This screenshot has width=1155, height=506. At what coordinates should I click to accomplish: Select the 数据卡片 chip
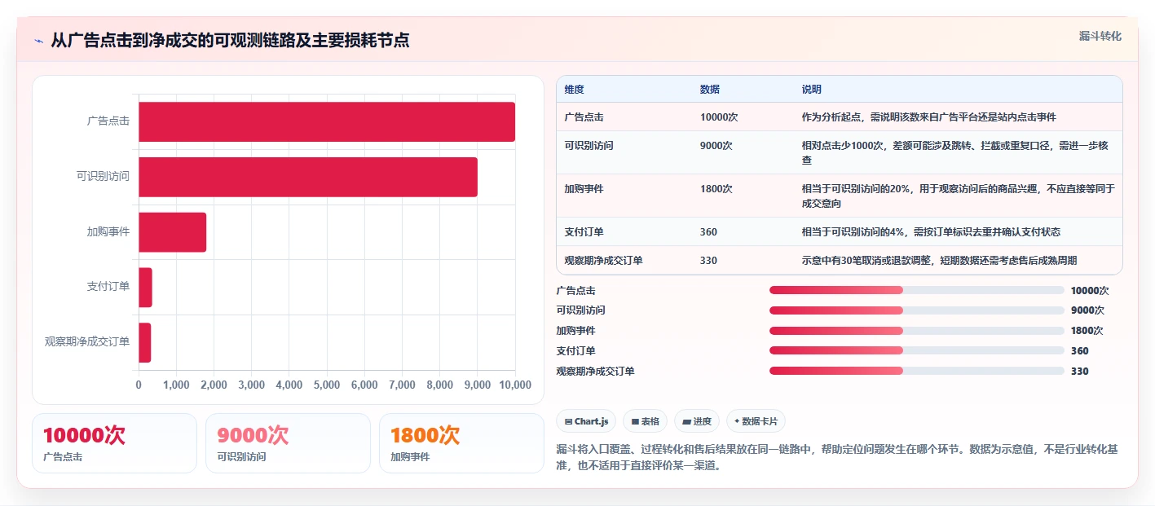click(x=756, y=421)
